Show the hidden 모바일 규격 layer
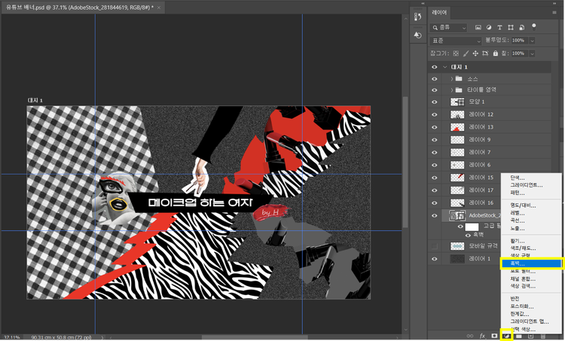The image size is (565, 341). pyautogui.click(x=434, y=246)
